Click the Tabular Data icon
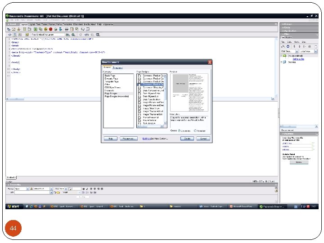 tap(76, 29)
